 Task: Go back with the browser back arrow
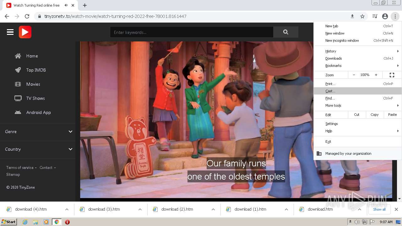coord(7,16)
